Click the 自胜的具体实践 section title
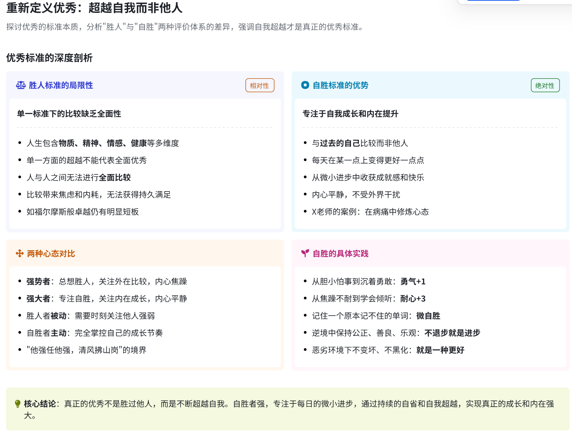Image resolution: width=572 pixels, height=441 pixels. pyautogui.click(x=340, y=254)
